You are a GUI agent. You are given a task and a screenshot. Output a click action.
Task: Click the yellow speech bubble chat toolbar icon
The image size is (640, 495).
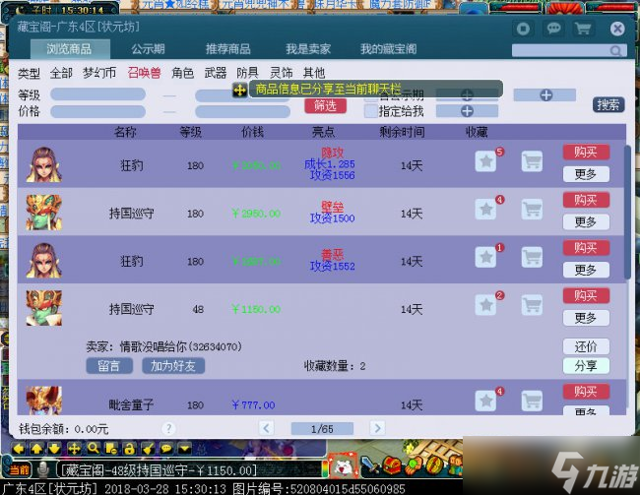pyautogui.click(x=166, y=449)
